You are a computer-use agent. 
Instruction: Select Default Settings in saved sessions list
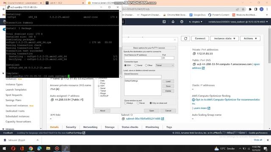point(131,81)
